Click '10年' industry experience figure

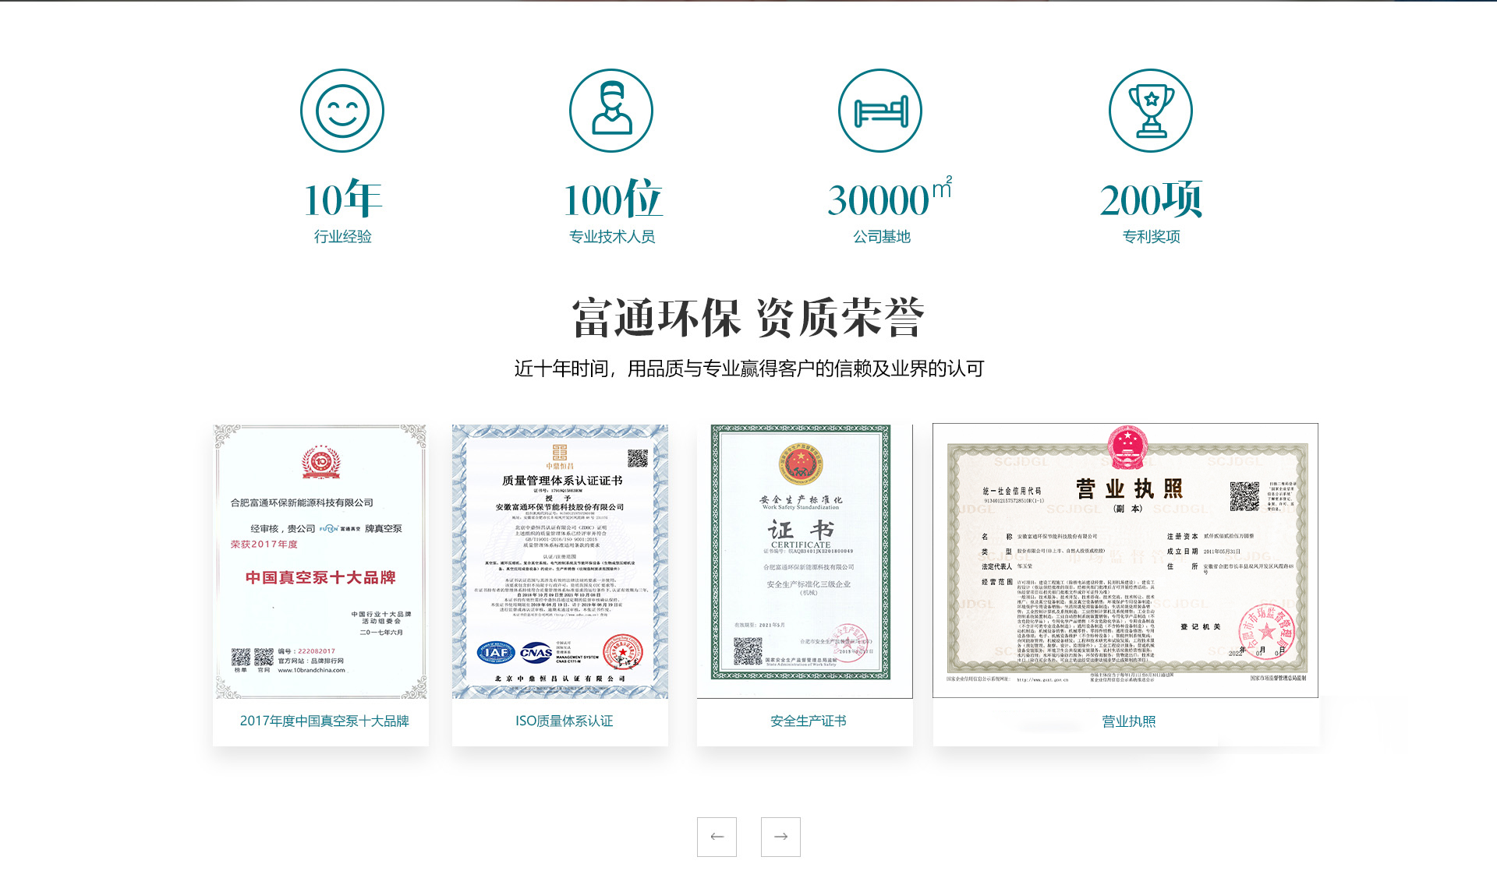pyautogui.click(x=342, y=199)
